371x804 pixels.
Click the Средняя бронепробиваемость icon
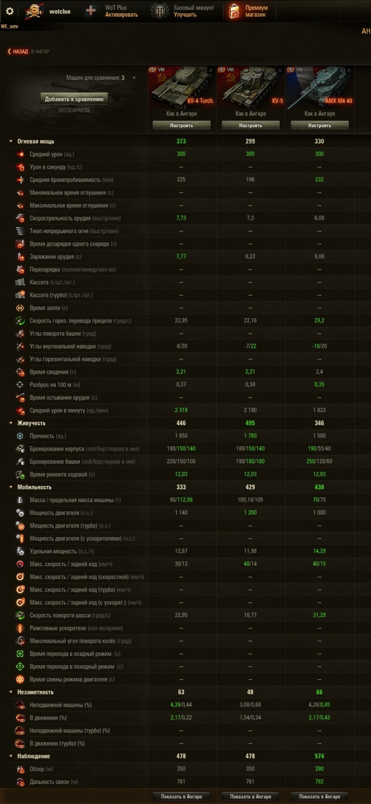point(20,179)
